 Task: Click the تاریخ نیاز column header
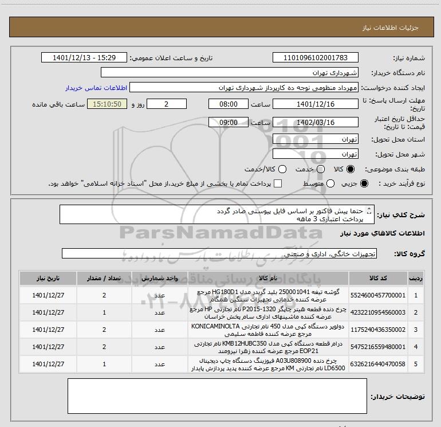[x=48, y=279]
